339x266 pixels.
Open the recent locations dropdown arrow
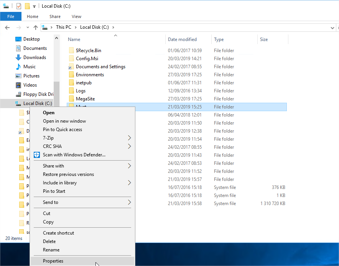pos(27,28)
